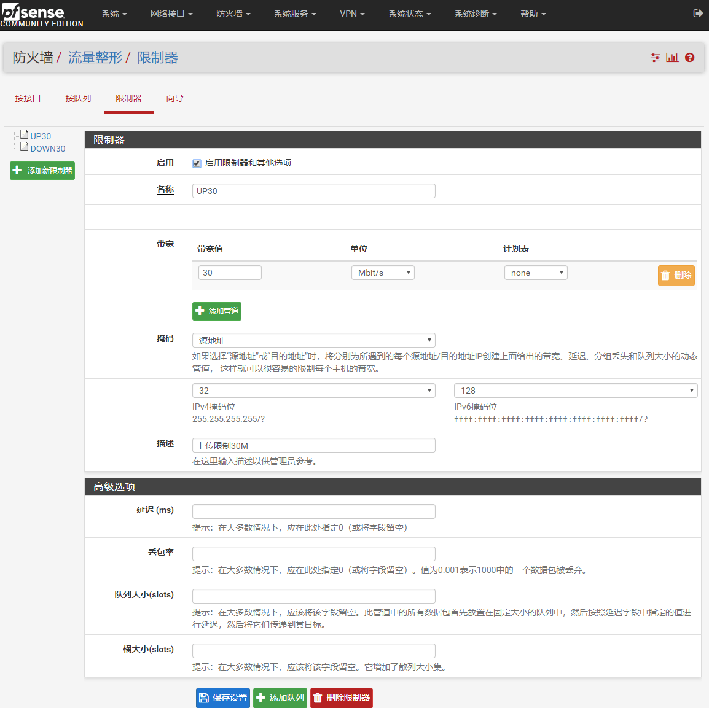Open the 计划表 none schedule dropdown

(535, 273)
